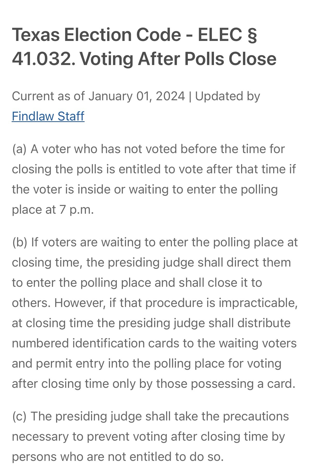Click the "Updated by" label
Viewport: 312px width, 472px height.
pos(227,96)
